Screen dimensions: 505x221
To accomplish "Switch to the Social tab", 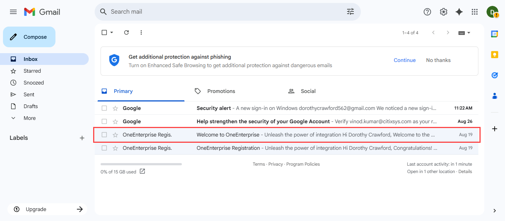I will [x=308, y=91].
